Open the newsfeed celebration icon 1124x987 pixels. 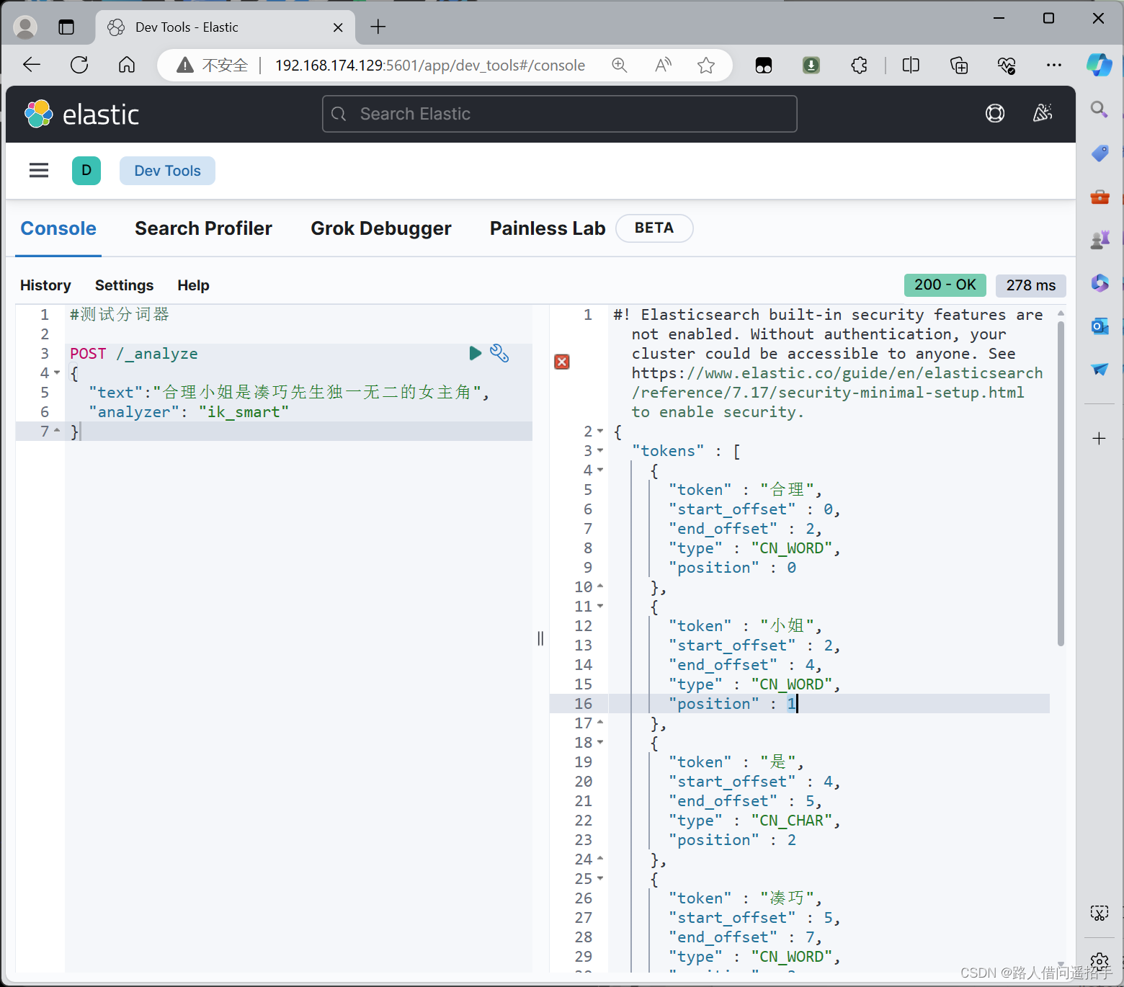click(x=1043, y=113)
